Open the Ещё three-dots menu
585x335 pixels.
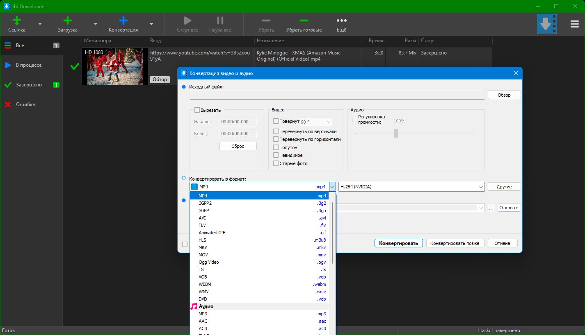341,20
